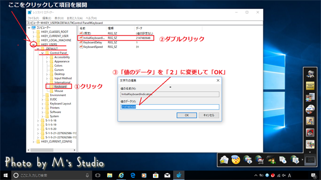Viewport: 321px width, 180px height.
Task: Expand the HKEY_CURRENT_USER key
Action: click(x=34, y=36)
